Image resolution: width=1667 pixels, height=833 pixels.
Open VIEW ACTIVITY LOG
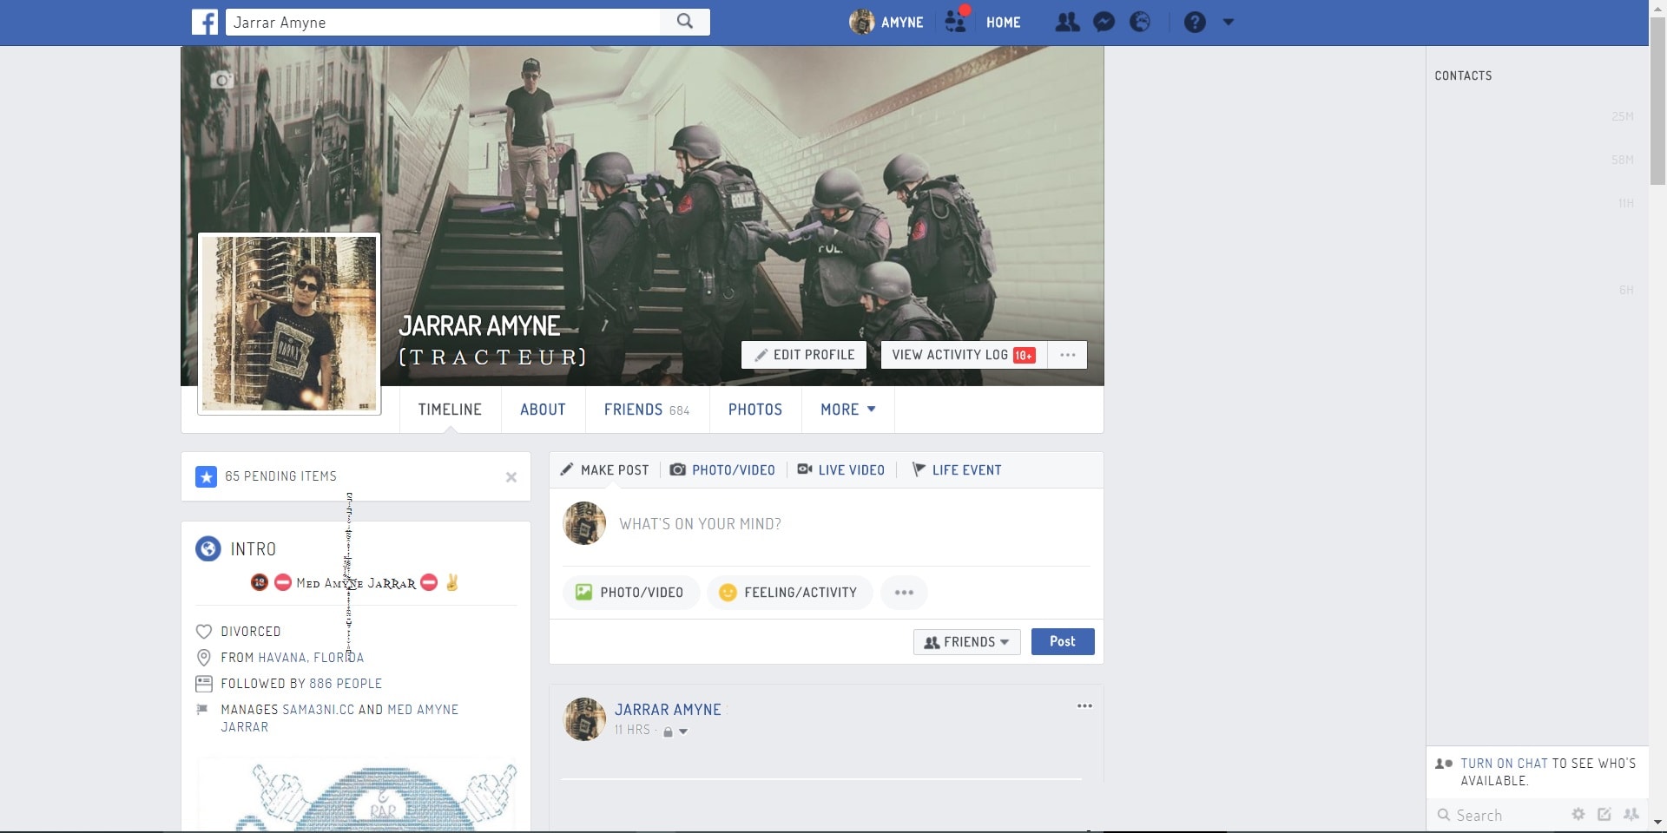pyautogui.click(x=964, y=355)
